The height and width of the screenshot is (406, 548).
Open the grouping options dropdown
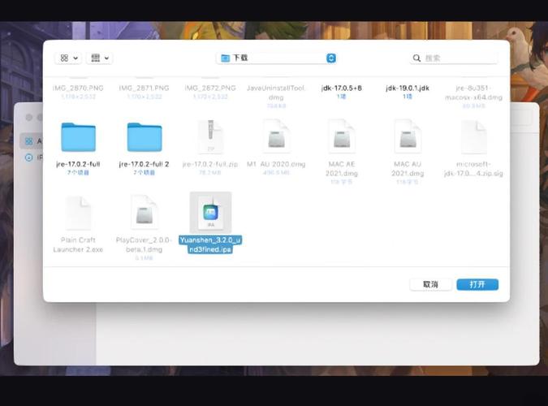[101, 58]
